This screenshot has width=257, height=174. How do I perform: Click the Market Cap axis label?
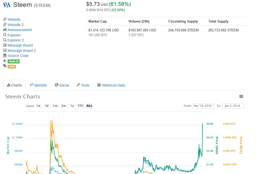(8, 145)
